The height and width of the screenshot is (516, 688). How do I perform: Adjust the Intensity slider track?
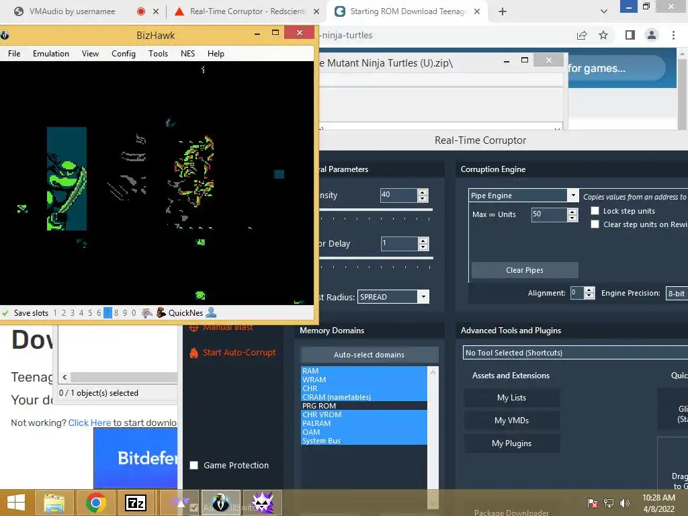point(376,210)
